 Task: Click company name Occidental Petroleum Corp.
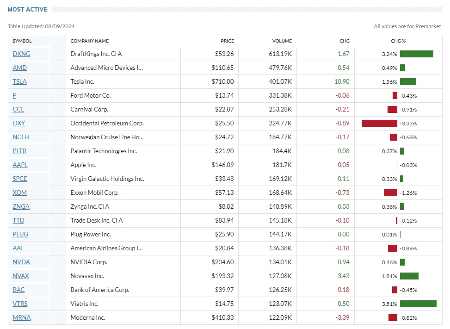point(107,124)
